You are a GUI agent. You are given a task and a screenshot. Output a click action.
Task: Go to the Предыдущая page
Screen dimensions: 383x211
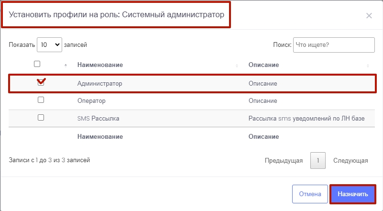coord(284,161)
